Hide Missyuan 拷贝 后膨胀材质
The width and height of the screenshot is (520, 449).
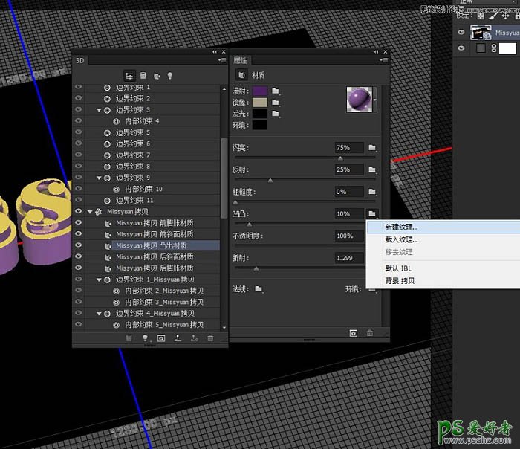tap(78, 268)
